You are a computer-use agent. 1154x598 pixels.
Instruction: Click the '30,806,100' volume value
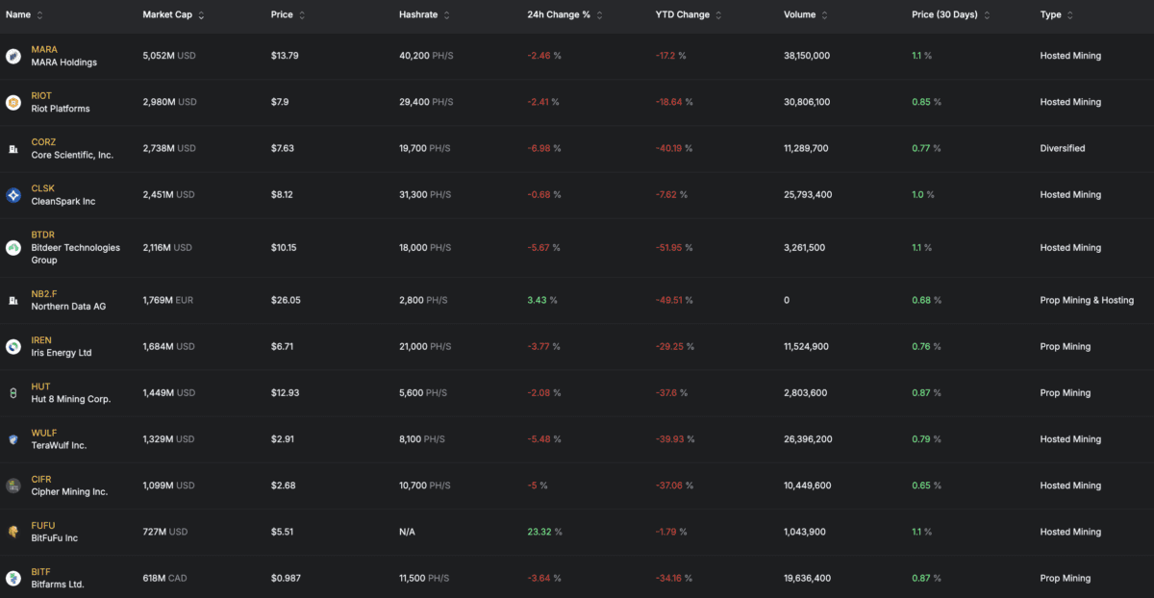(807, 102)
